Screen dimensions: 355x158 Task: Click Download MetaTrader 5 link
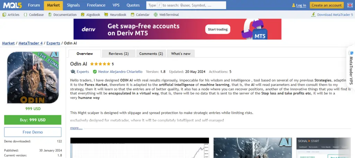335,15
